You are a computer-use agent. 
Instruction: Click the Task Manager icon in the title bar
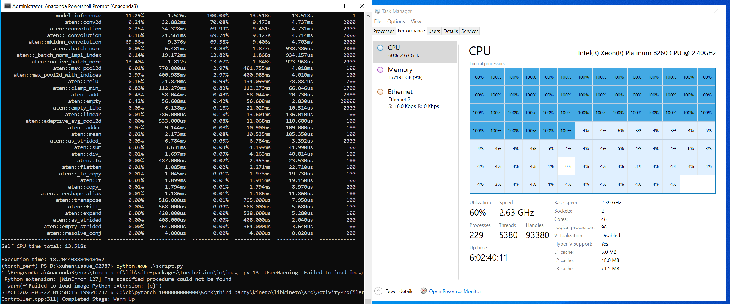point(378,11)
